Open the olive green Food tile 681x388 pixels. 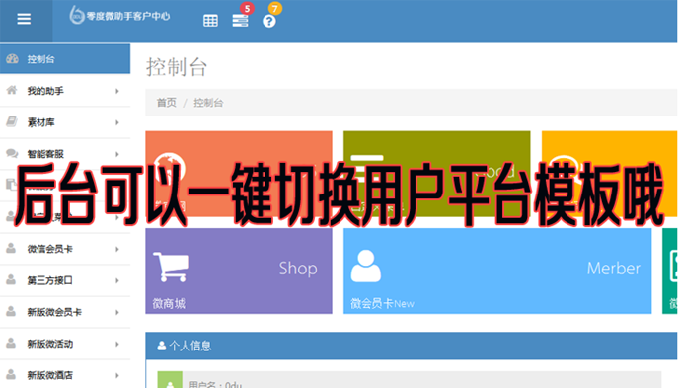(437, 174)
